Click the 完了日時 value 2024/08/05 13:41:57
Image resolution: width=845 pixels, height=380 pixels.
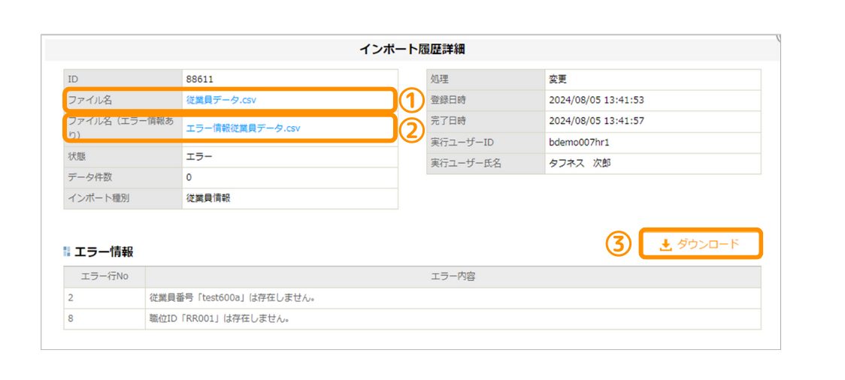tap(596, 121)
